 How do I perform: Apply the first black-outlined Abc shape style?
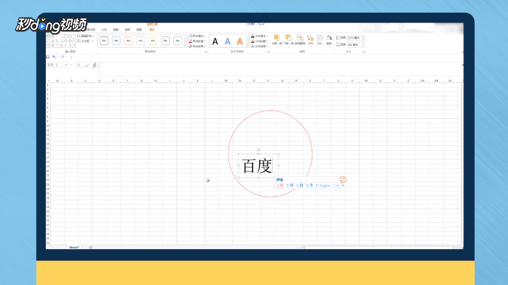click(x=104, y=41)
